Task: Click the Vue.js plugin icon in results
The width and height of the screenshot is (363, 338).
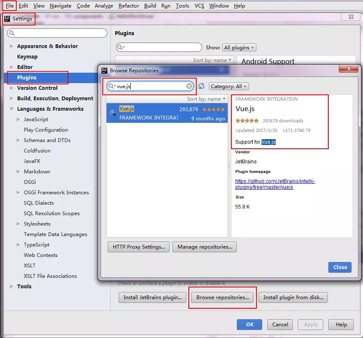Action: coord(113,113)
